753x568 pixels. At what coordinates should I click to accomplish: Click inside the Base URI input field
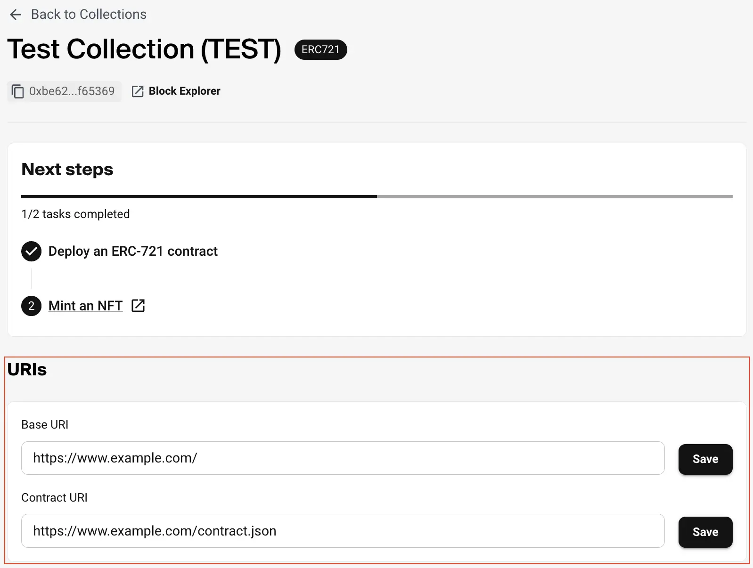pyautogui.click(x=343, y=458)
